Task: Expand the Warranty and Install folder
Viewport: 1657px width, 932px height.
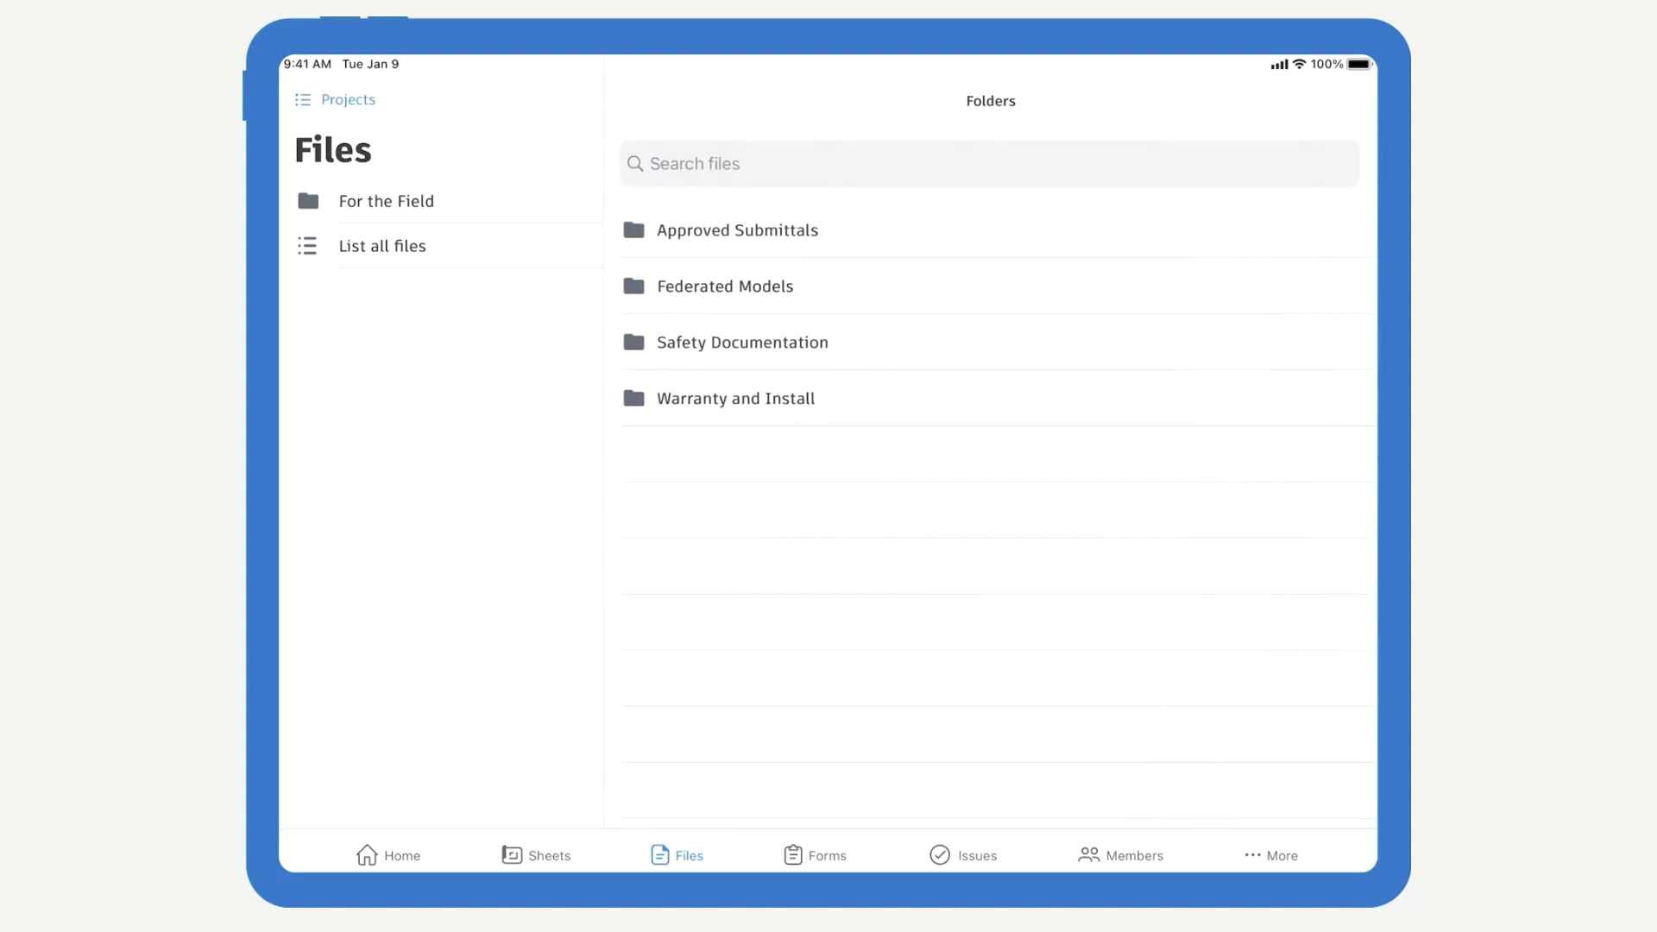Action: click(735, 398)
